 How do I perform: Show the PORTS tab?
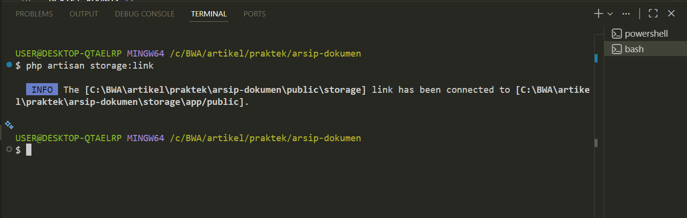[x=254, y=14]
